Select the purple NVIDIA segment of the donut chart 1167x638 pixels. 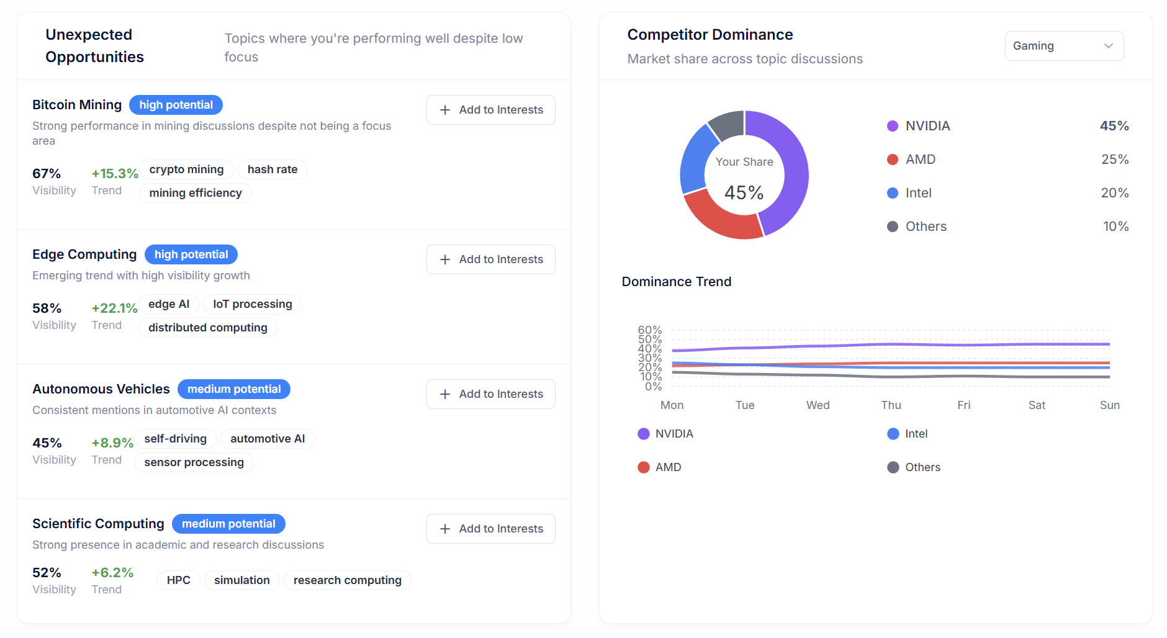[x=795, y=168]
